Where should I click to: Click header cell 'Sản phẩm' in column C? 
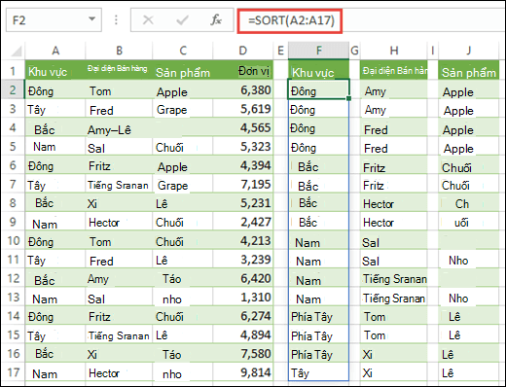[183, 70]
